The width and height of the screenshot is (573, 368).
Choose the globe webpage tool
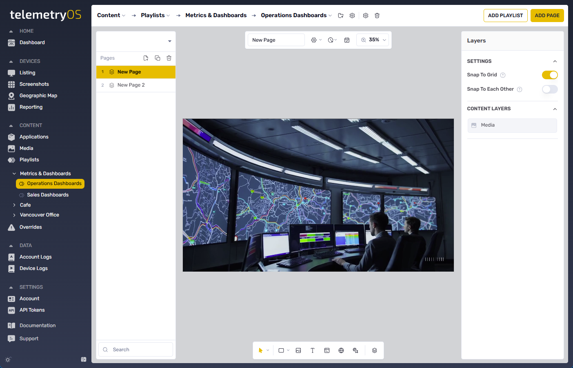(341, 350)
